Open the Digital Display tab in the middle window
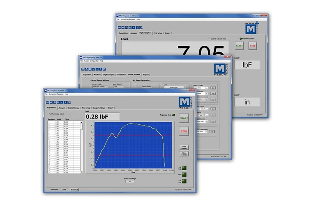This screenshot has height=208, width=313. tap(109, 74)
